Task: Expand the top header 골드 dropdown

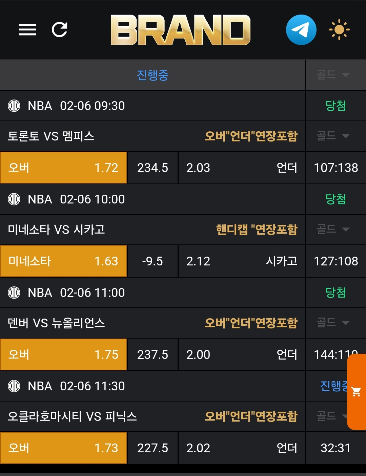Action: (x=333, y=75)
